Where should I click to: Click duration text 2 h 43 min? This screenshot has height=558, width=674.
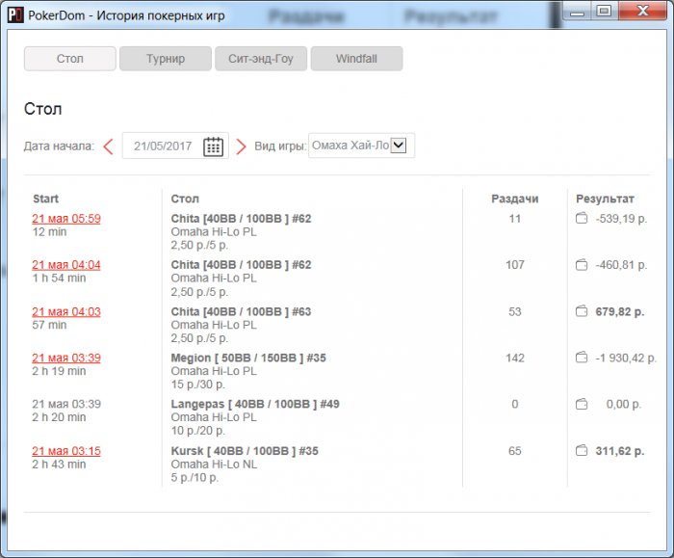[x=59, y=465]
